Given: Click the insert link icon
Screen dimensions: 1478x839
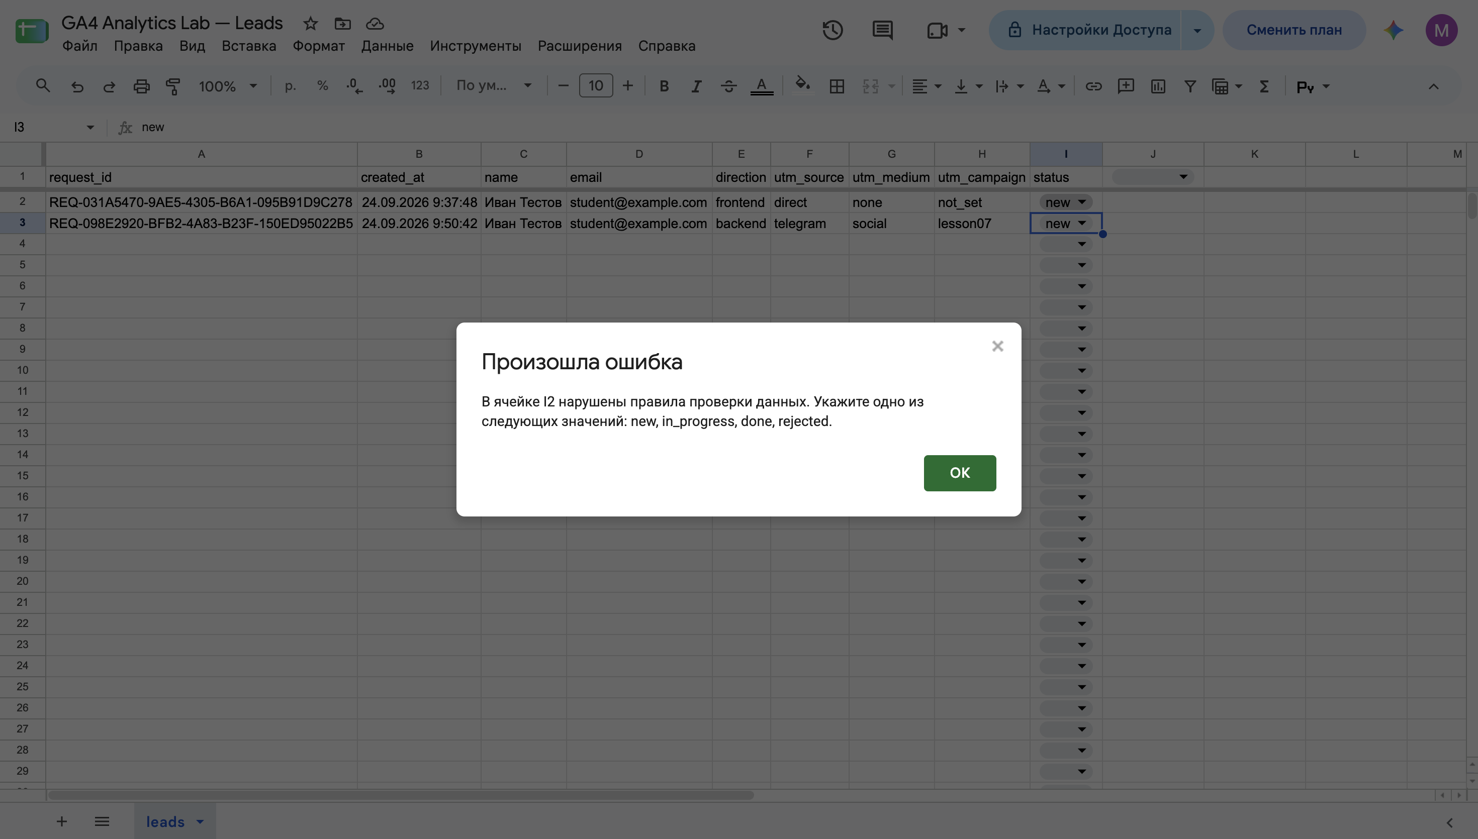Looking at the screenshot, I should (x=1093, y=86).
